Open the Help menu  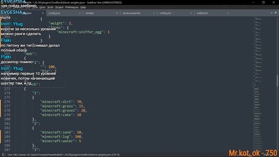pos(83,7)
